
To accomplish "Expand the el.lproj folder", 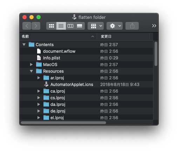I will pyautogui.click(x=39, y=118).
